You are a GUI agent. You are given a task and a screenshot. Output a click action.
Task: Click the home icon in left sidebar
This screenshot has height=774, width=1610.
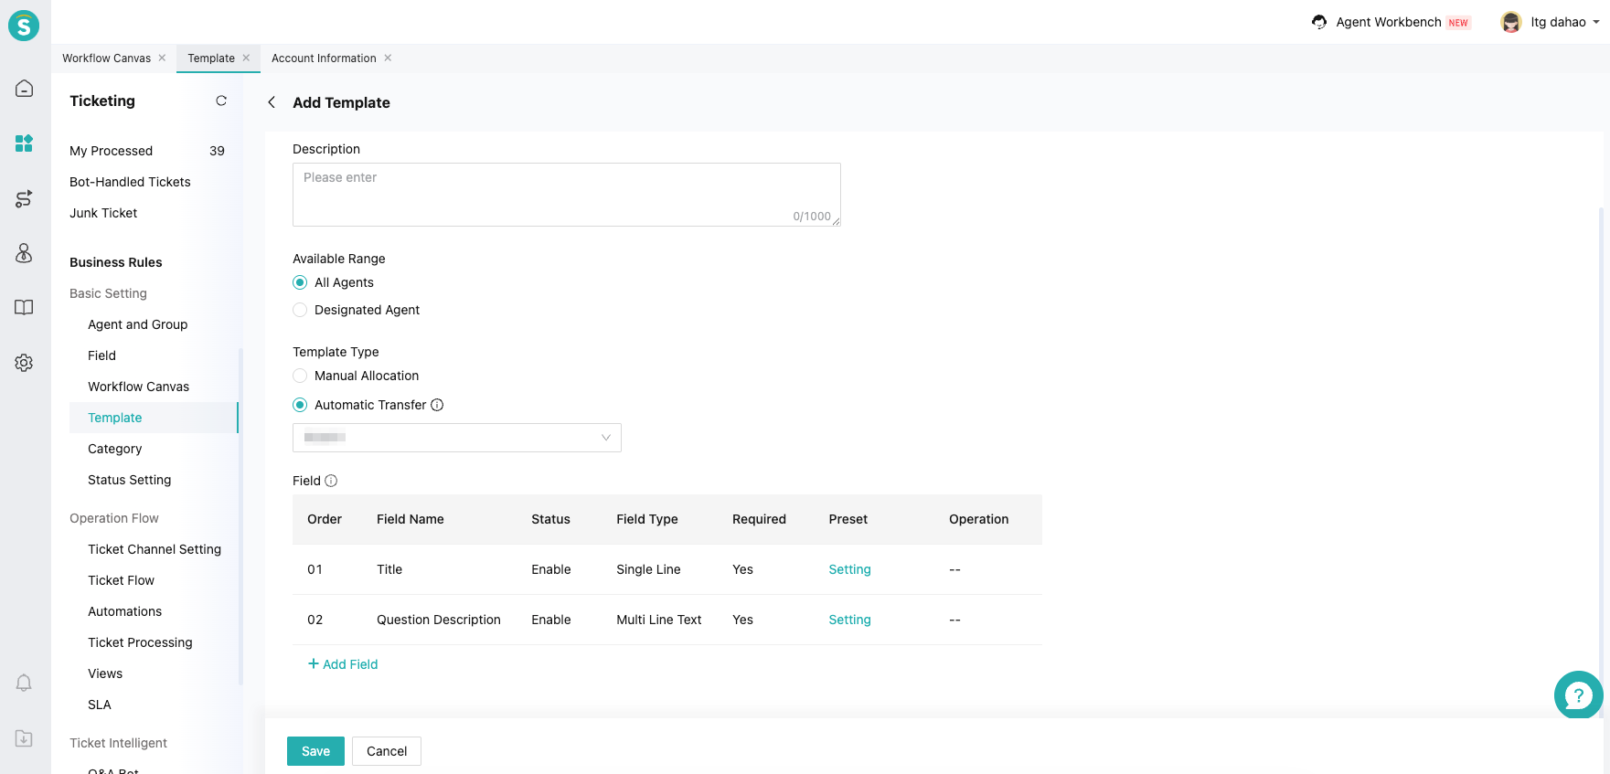[25, 88]
